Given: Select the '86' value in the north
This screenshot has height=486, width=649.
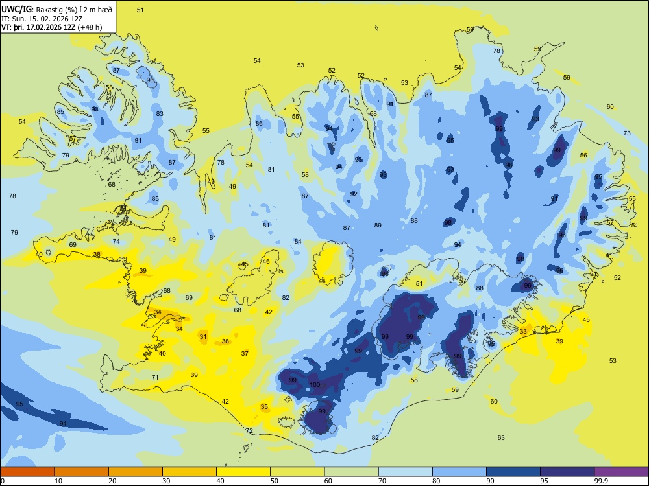Looking at the screenshot, I should click(259, 124).
